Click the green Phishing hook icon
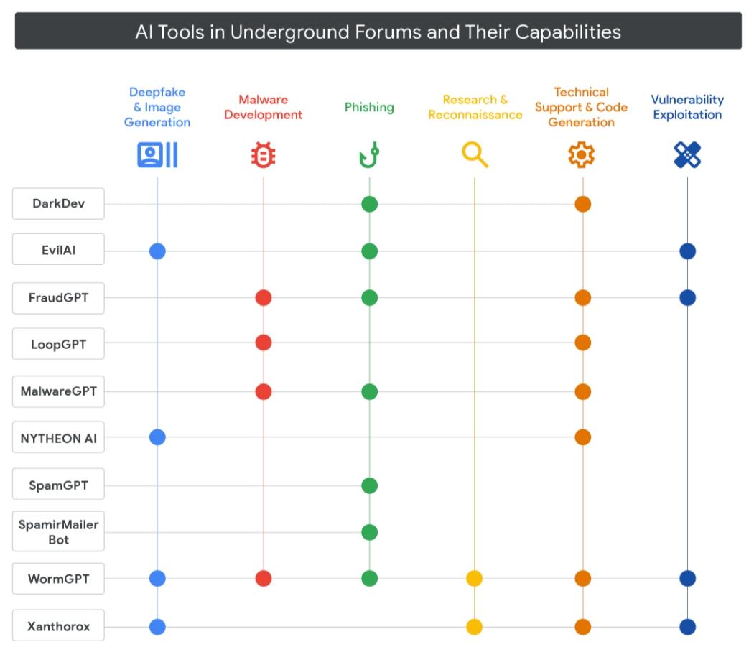Screen dimensions: 754x652 click(x=369, y=155)
